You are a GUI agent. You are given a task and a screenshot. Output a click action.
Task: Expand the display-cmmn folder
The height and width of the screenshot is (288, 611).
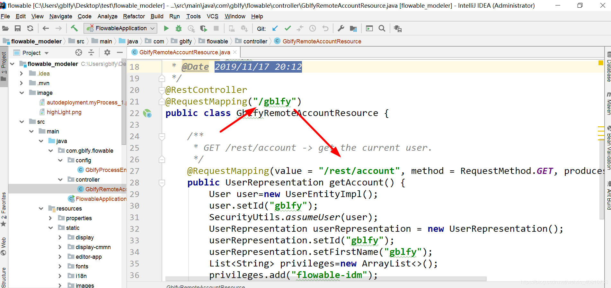pyautogui.click(x=60, y=247)
